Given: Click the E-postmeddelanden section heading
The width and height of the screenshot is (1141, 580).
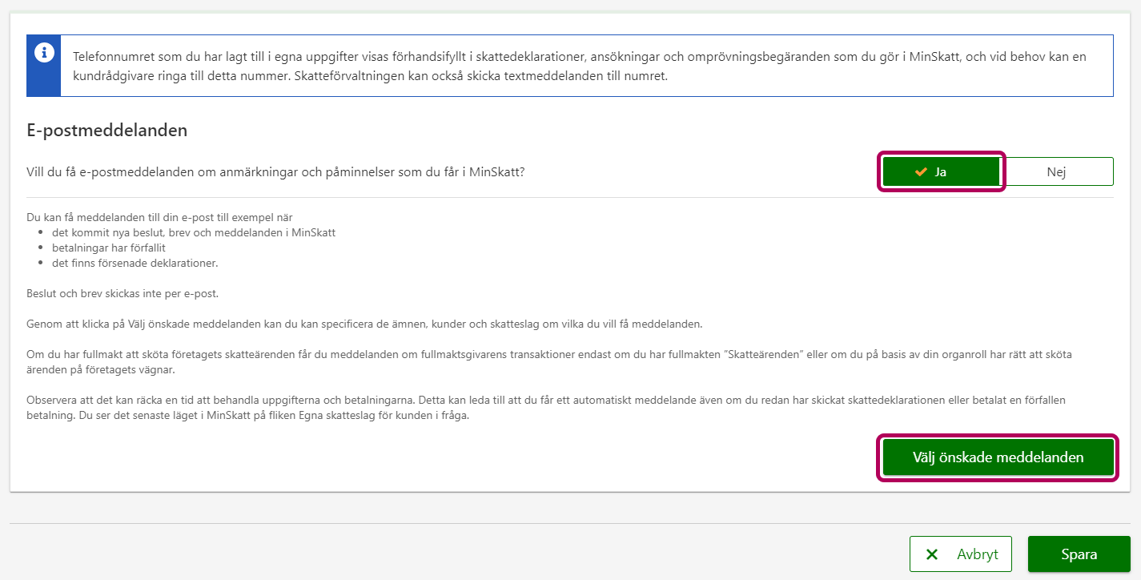Looking at the screenshot, I should [107, 131].
